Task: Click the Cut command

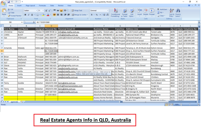Action: pyautogui.click(x=11, y=9)
